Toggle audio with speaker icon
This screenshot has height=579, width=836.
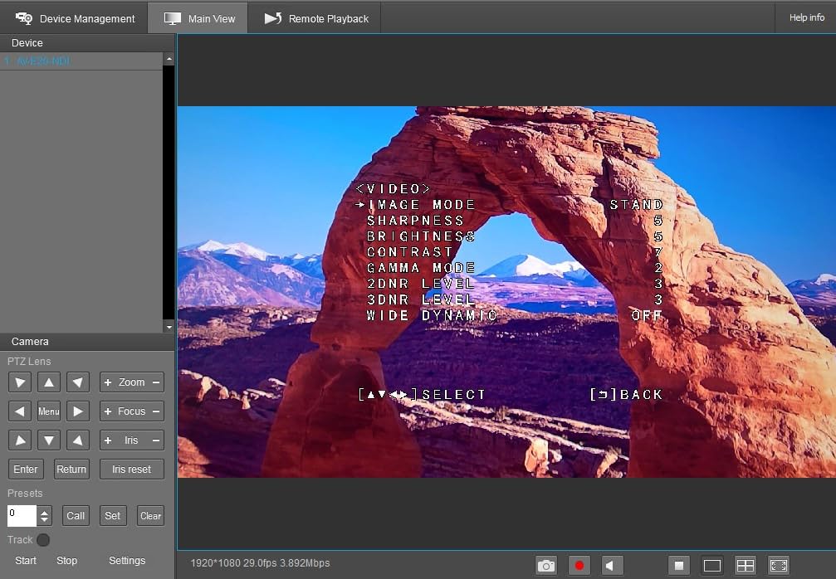[612, 565]
